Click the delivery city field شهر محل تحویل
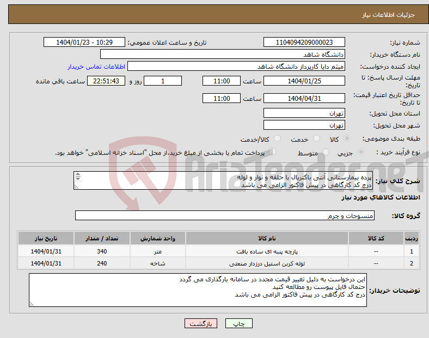The width and height of the screenshot is (429, 338). click(304, 125)
